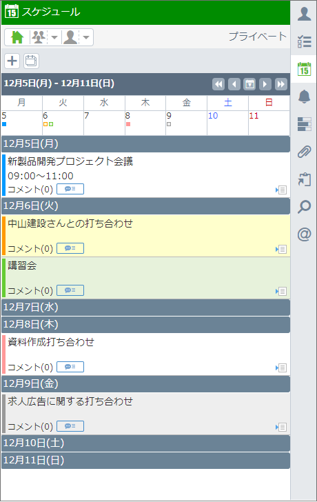Open comment button for 講習会
Image resolution: width=317 pixels, height=502 pixels.
pos(70,290)
